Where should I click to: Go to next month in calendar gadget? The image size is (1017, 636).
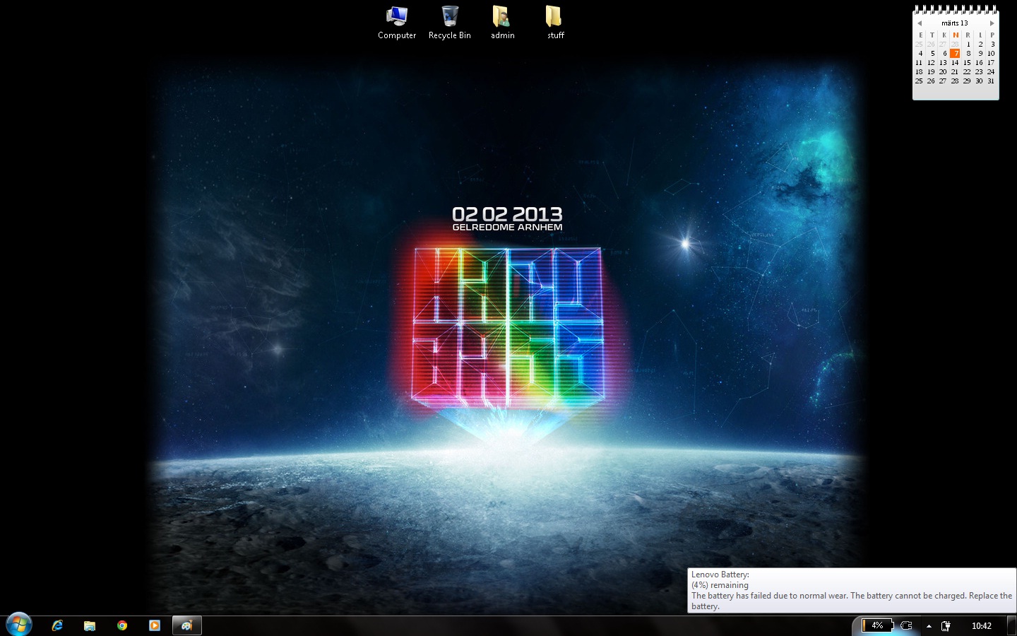coord(992,23)
